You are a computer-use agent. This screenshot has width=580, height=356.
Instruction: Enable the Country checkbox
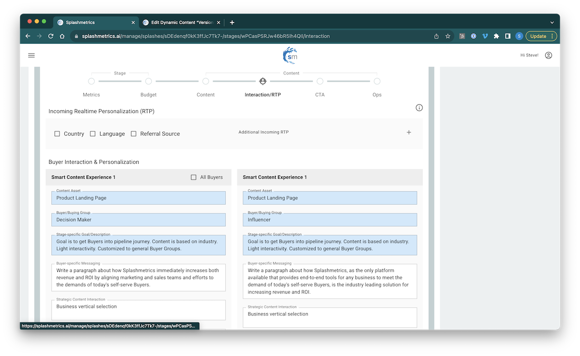(x=57, y=134)
